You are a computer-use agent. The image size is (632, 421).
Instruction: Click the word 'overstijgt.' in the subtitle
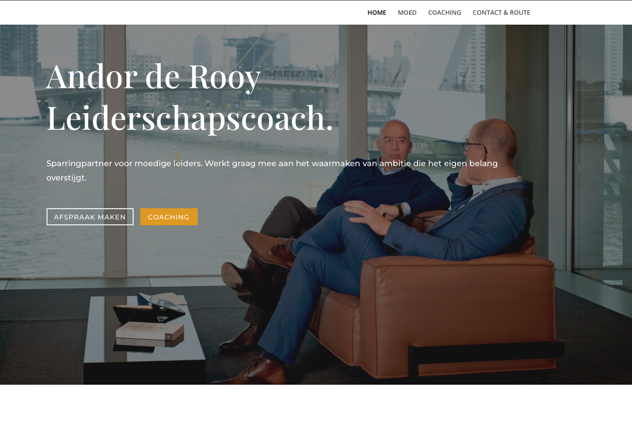coord(66,178)
